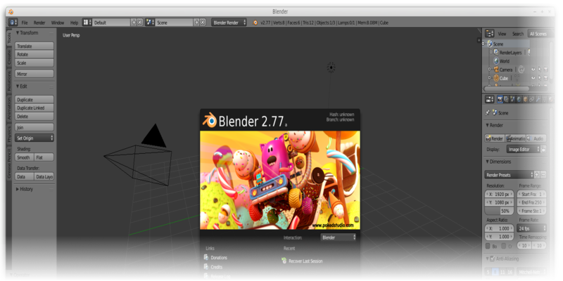Open the Render menu in info header
The width and height of the screenshot is (563, 281).
click(x=39, y=22)
